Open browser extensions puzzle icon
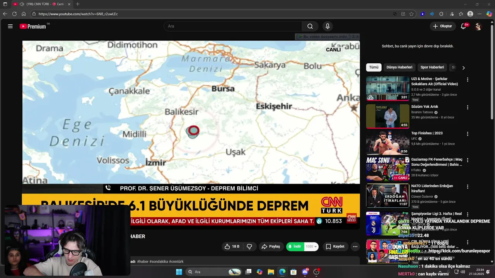The width and height of the screenshot is (495, 278). click(441, 14)
